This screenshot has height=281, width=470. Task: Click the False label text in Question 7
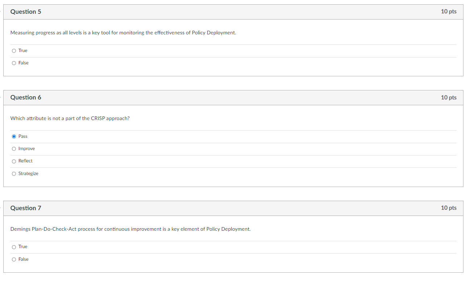(24, 259)
